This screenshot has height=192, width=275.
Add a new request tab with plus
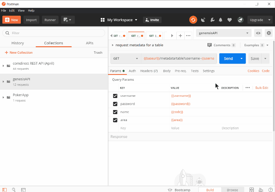[x=180, y=36]
